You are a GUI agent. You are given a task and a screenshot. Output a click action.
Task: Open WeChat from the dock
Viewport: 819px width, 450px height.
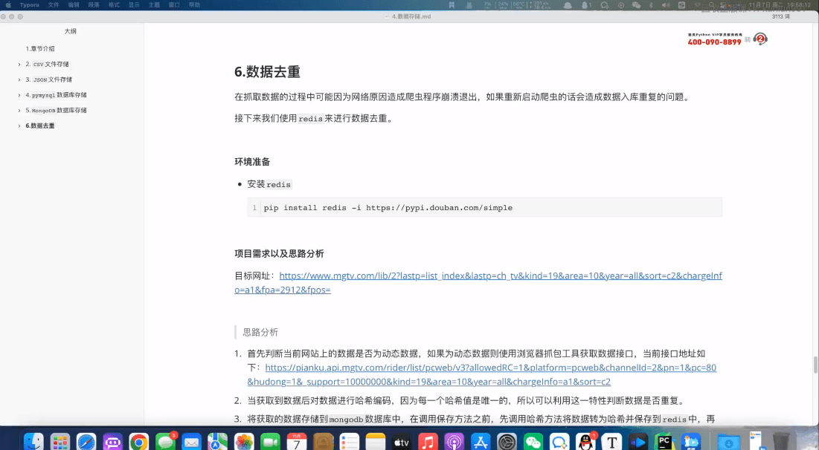tap(533, 443)
